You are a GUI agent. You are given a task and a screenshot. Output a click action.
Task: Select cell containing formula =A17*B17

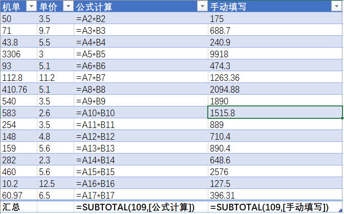(141, 195)
